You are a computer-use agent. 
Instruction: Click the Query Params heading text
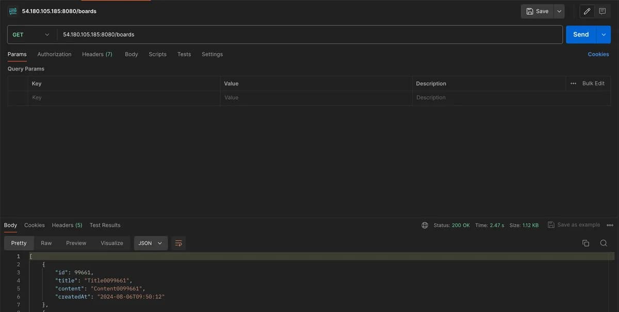[x=26, y=69]
